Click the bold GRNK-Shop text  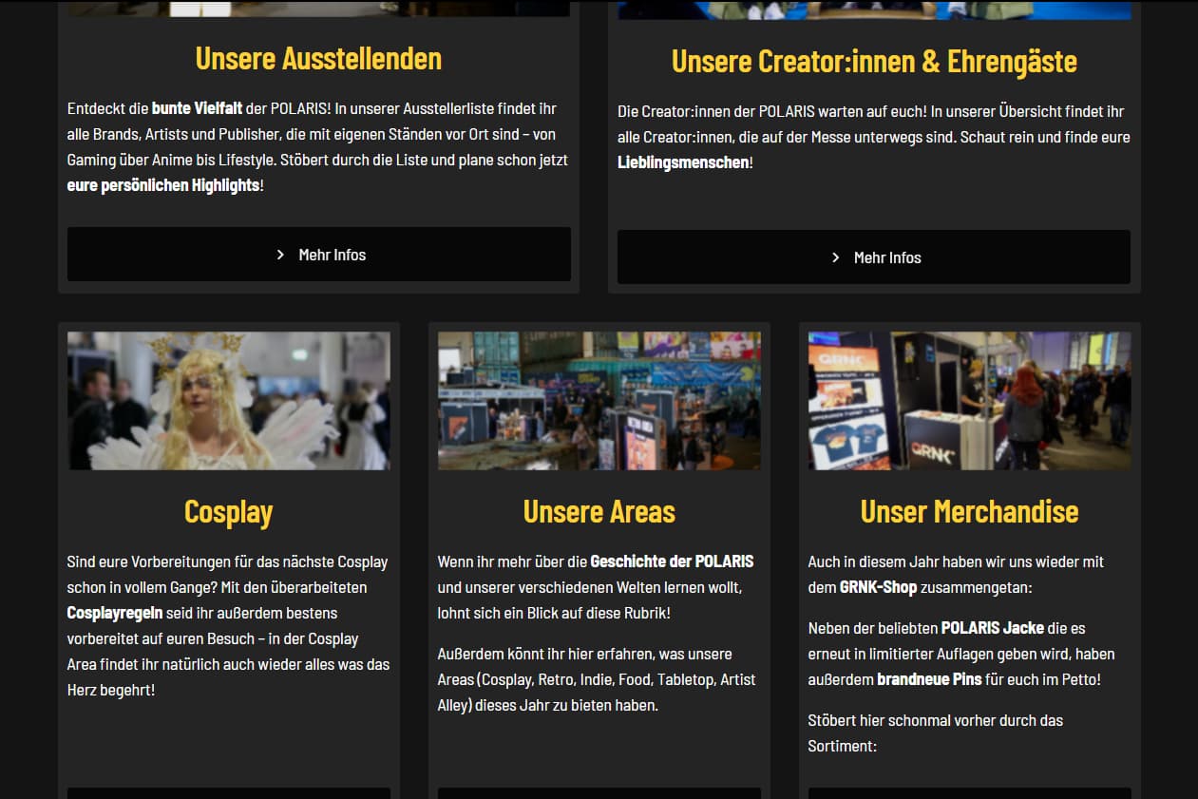[x=878, y=587]
